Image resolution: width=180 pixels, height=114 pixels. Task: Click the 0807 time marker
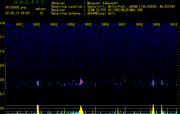(x=122, y=25)
